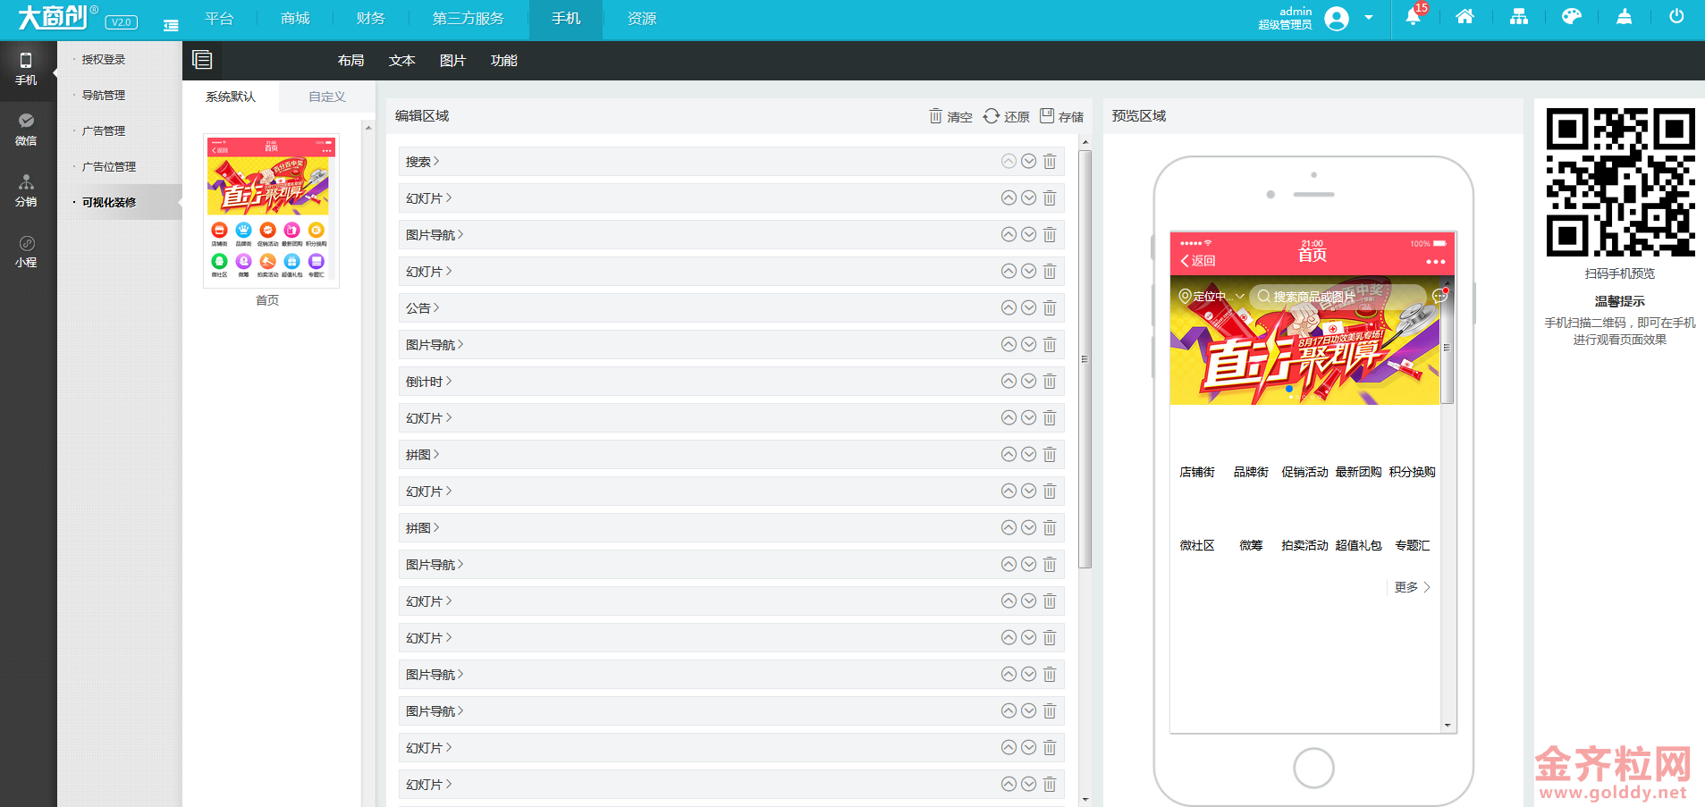Image resolution: width=1705 pixels, height=807 pixels.
Task: Move the 公告 row up
Action: [1009, 307]
